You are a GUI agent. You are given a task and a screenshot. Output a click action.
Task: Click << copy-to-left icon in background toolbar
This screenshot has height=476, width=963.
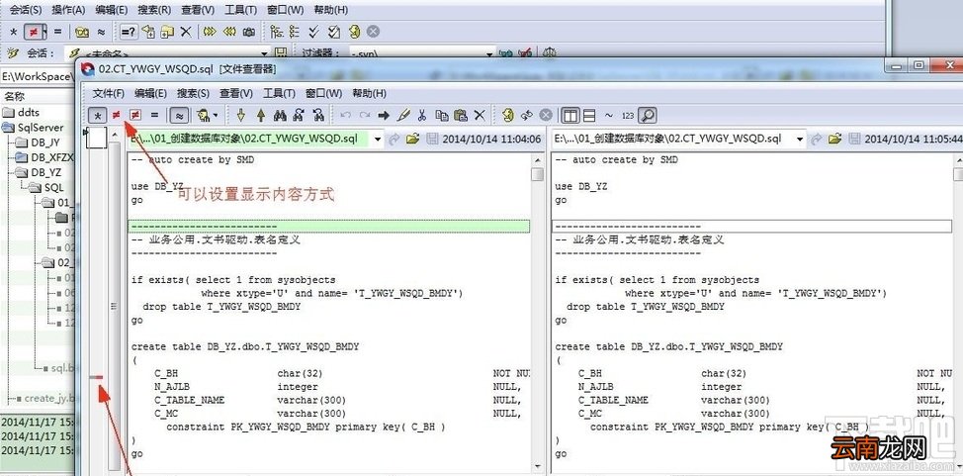coord(229,32)
